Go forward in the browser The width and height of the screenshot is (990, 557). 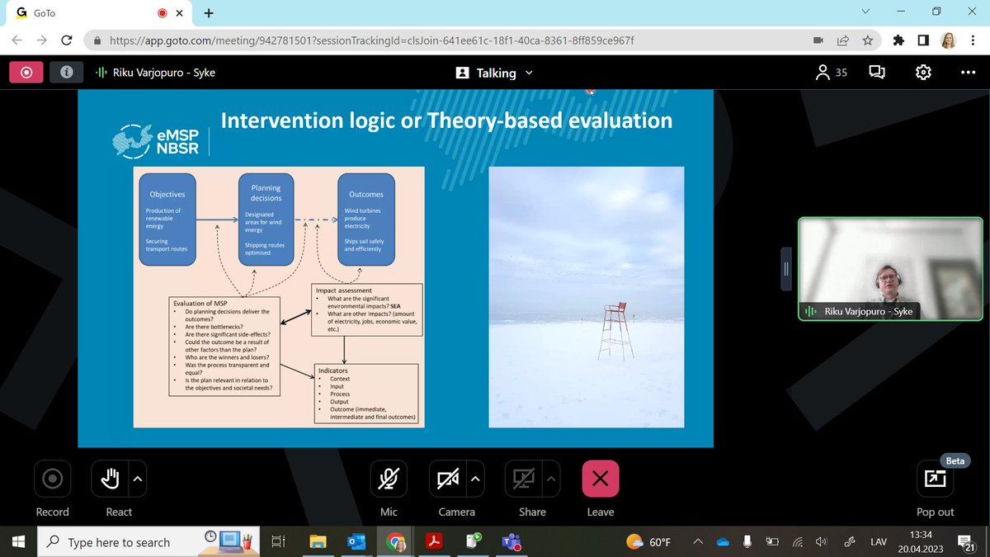pyautogui.click(x=42, y=40)
